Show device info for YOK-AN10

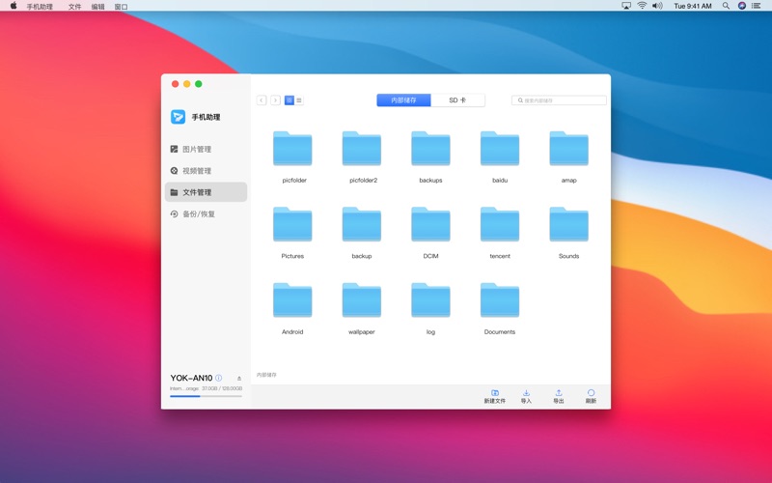219,378
